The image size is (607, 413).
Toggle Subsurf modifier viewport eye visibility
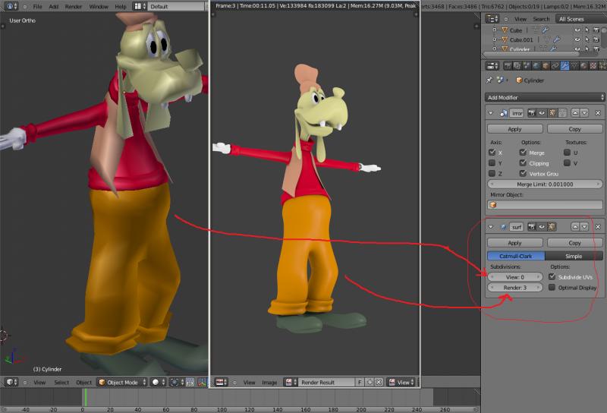[x=542, y=227]
